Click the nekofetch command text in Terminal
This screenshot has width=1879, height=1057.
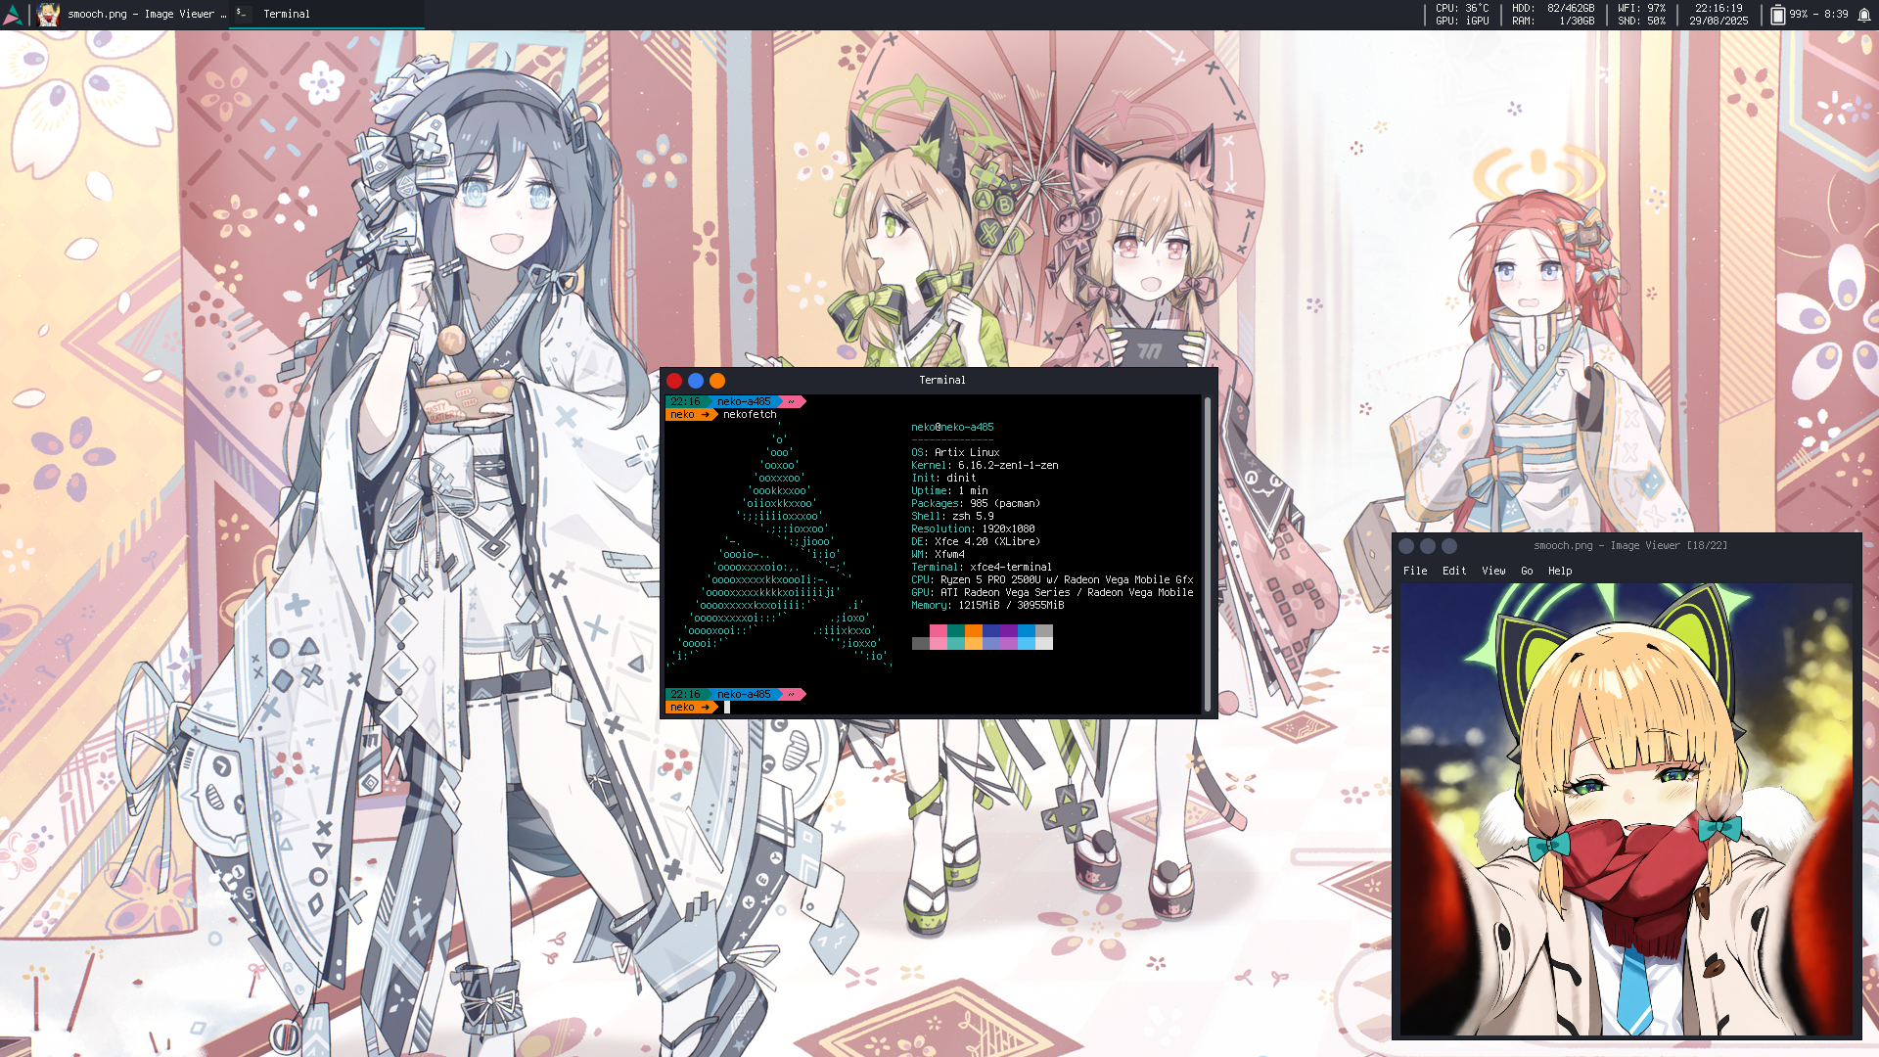coord(750,415)
